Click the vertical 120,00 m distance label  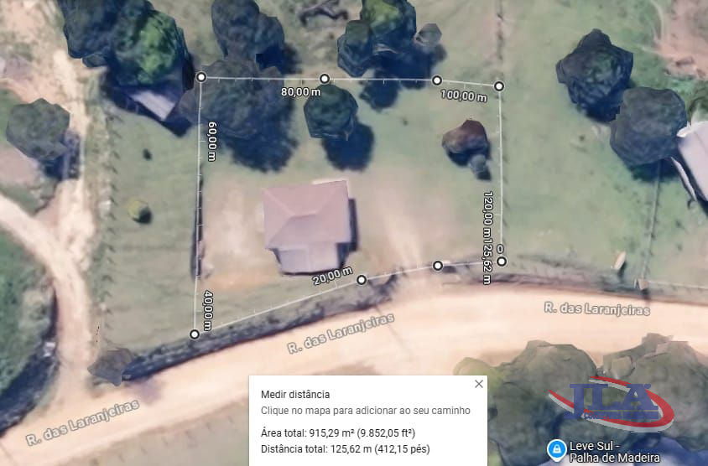487,214
